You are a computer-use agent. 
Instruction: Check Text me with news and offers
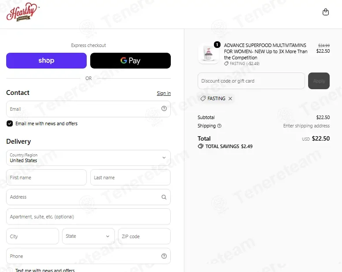click(10, 270)
